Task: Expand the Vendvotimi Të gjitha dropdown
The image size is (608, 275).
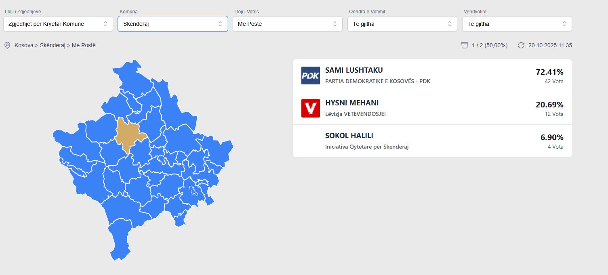Action: tap(517, 24)
